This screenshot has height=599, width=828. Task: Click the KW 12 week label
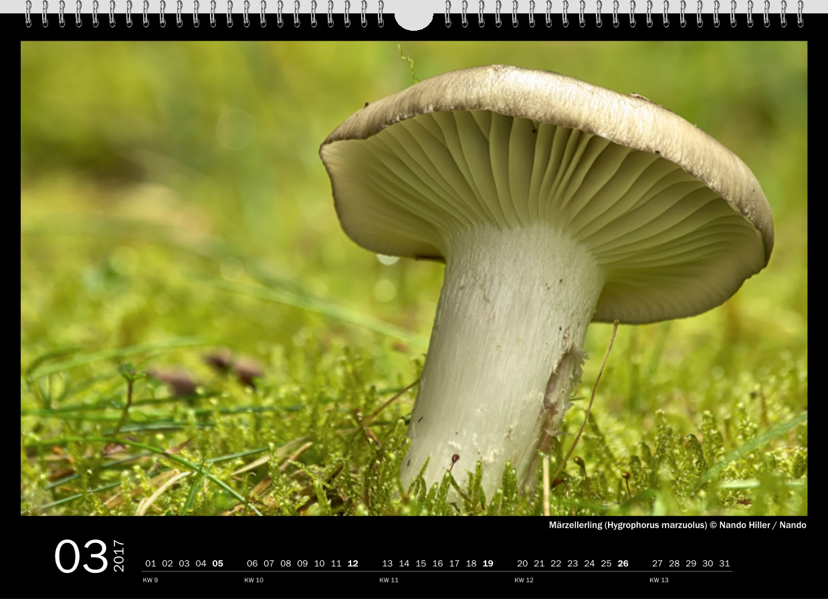[524, 580]
